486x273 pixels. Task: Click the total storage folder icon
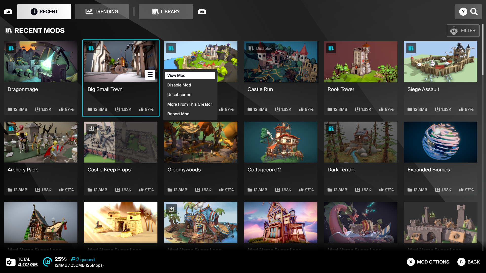tap(11, 262)
